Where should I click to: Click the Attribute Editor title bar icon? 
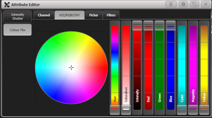[7, 5]
